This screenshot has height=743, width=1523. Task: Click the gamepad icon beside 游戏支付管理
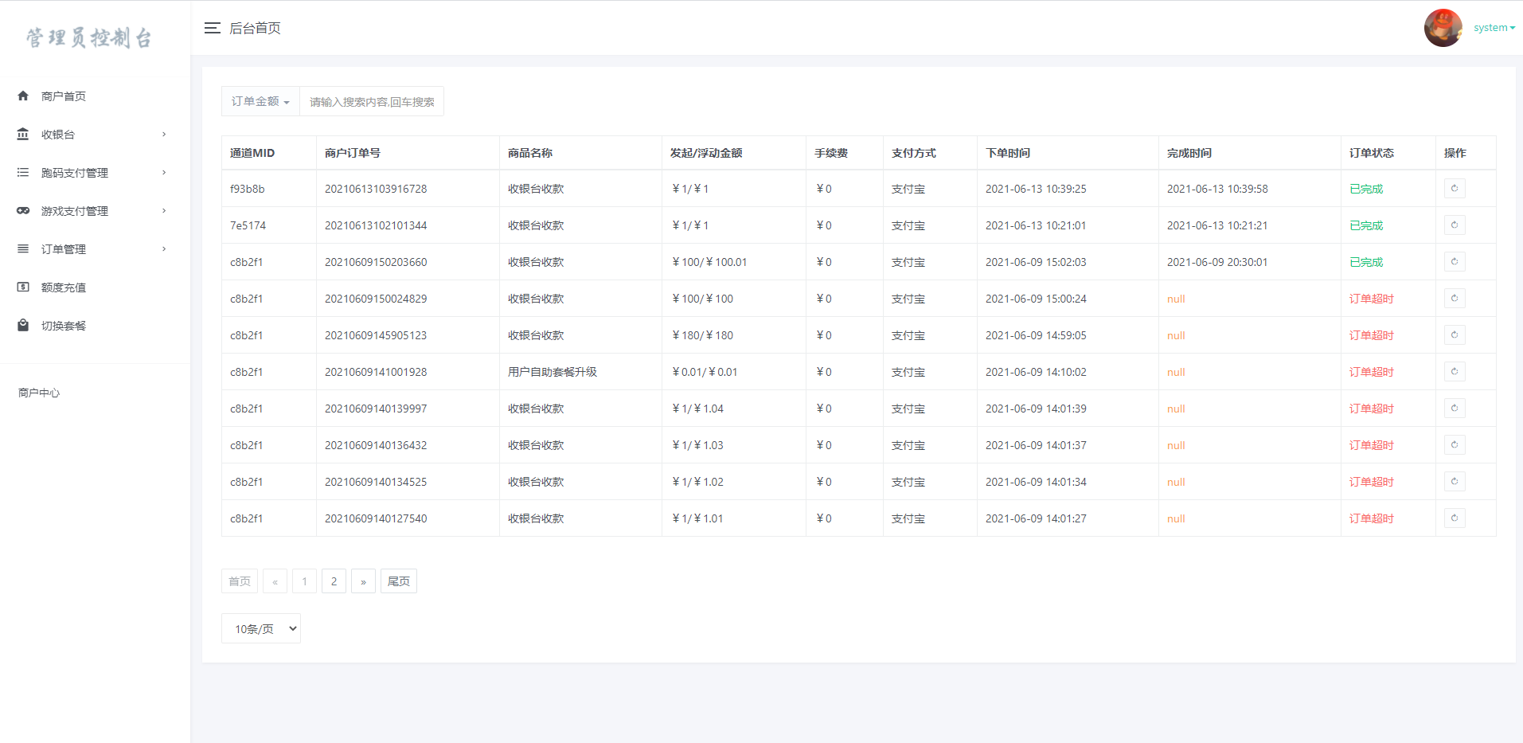(23, 210)
